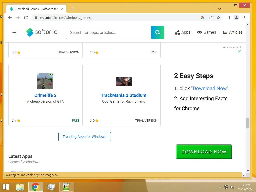Click the "Download Now" ad link text
This screenshot has height=192, width=256.
[x=210, y=88]
